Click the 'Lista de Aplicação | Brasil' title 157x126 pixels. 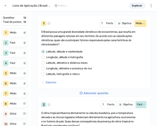(31, 6)
